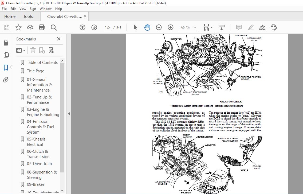
Task: Open Title Page bookmark
Action: coord(36,71)
